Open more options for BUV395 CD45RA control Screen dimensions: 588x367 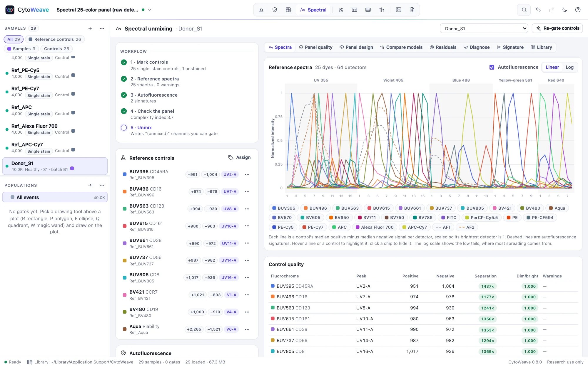247,174
